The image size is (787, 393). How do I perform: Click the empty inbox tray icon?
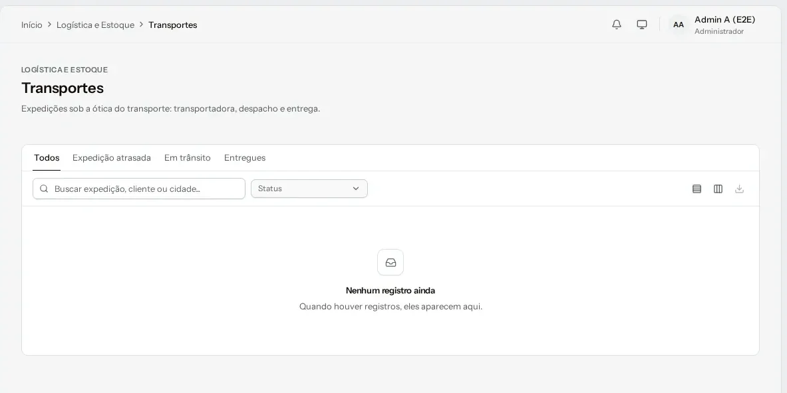tap(391, 262)
